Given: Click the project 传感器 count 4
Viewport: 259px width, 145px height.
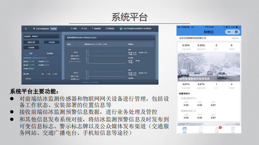Looking at the screenshot, I should pos(232,86).
